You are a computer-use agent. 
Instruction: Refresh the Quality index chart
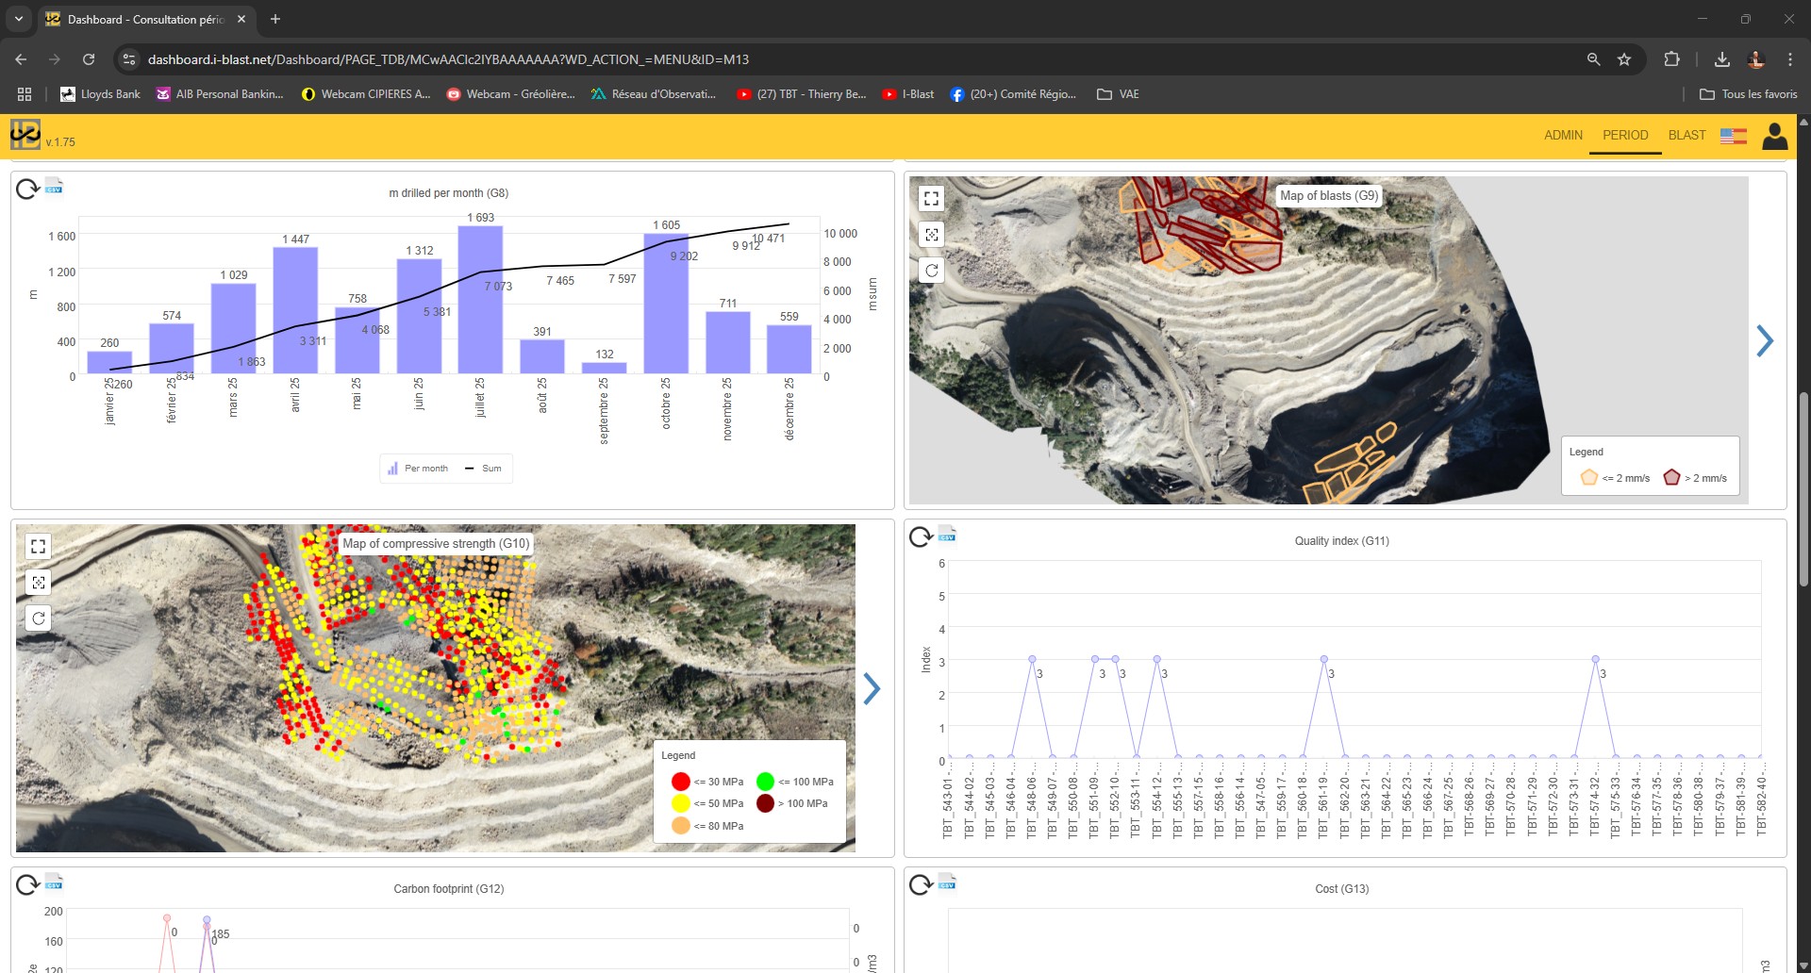921,537
